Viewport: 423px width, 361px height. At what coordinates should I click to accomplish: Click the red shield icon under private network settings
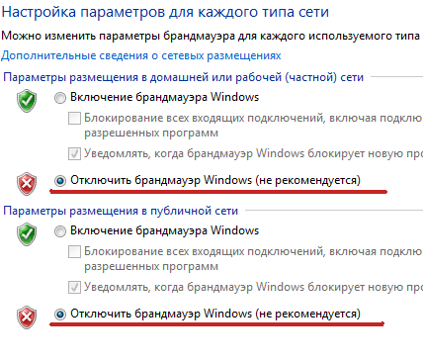click(x=27, y=184)
